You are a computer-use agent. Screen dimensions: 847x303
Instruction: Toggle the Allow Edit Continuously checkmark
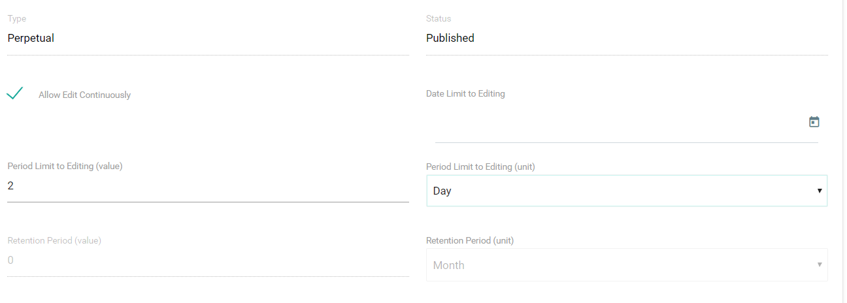point(15,93)
